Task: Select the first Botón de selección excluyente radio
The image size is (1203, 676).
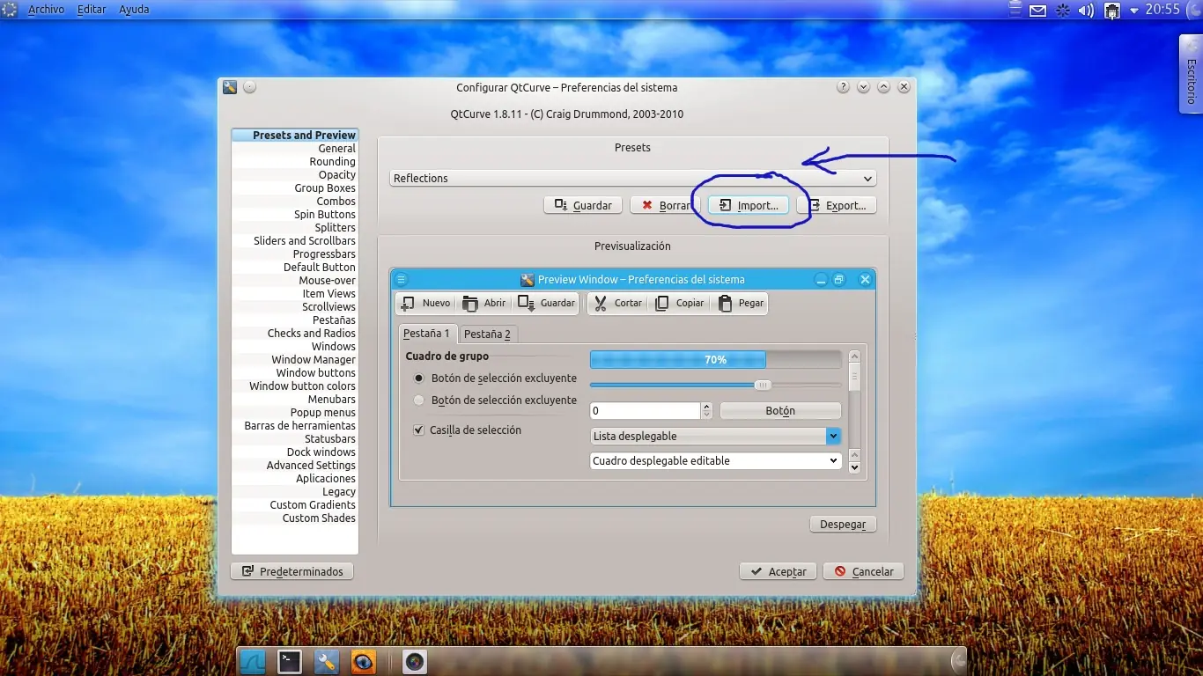Action: tap(419, 378)
